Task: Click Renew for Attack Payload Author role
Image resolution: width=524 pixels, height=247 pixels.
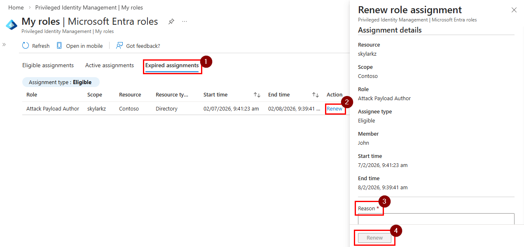Action: 335,108
